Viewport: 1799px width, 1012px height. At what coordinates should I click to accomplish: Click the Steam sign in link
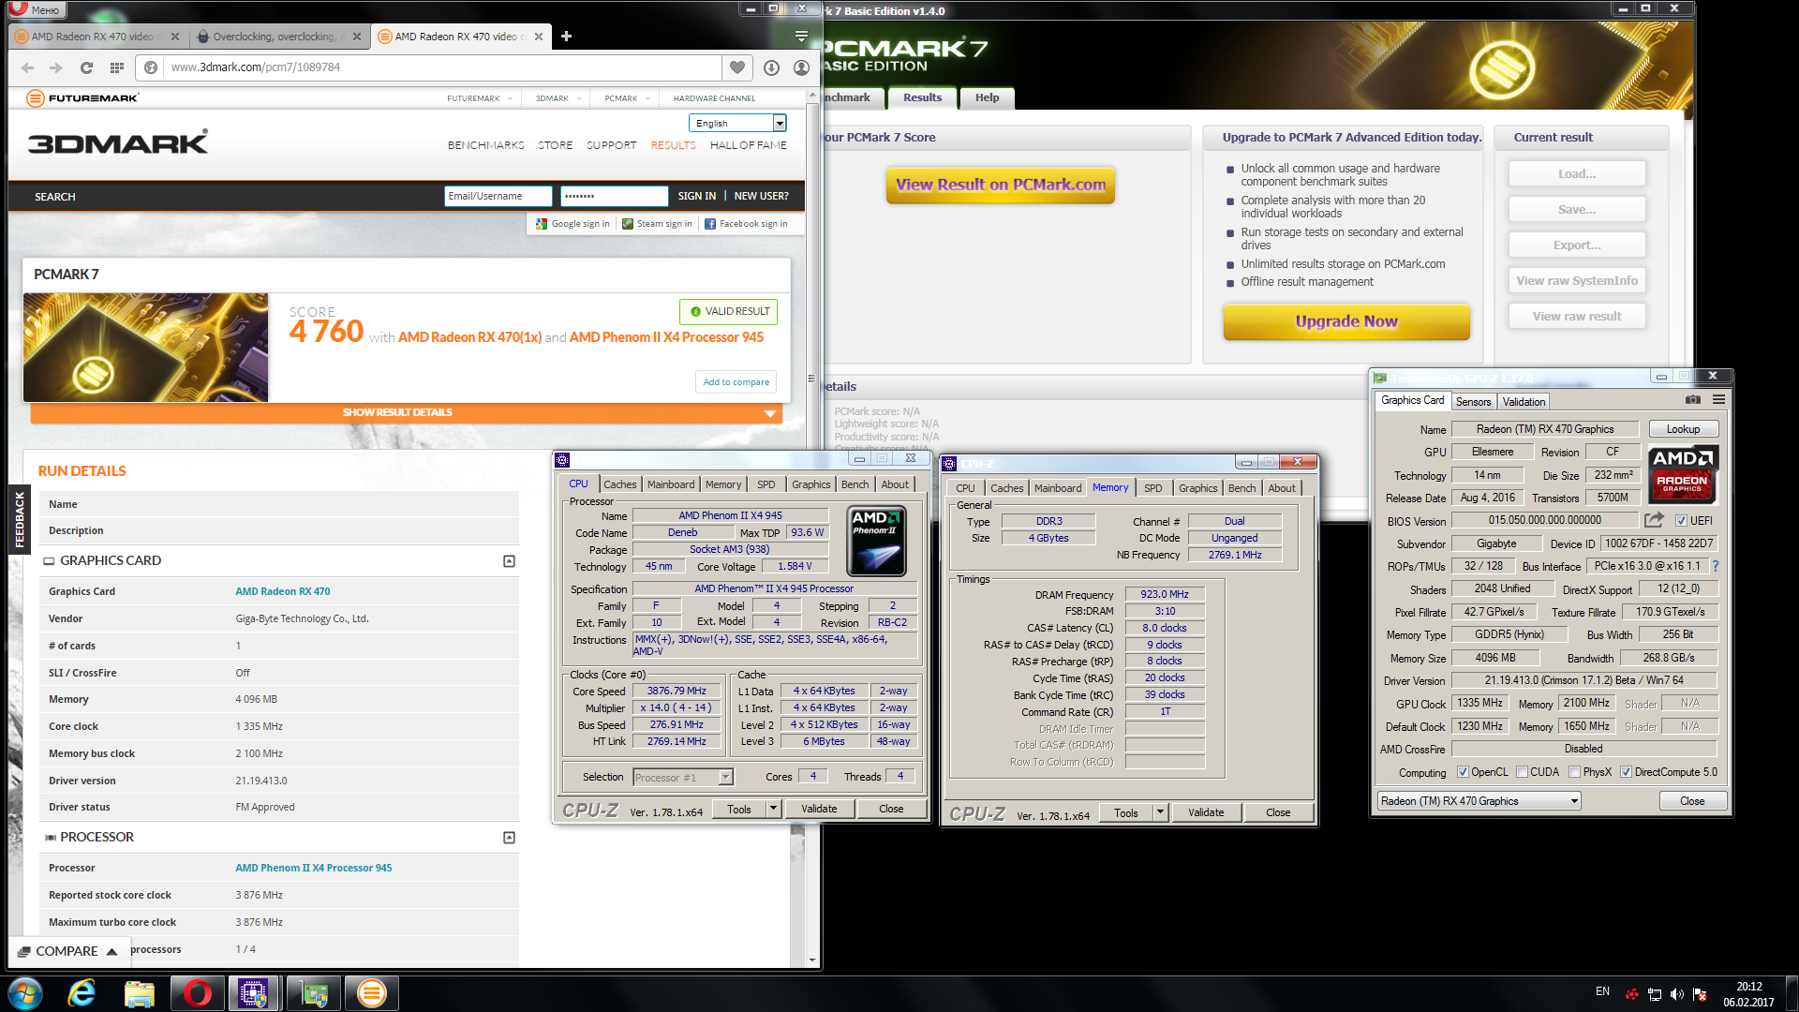tap(658, 224)
